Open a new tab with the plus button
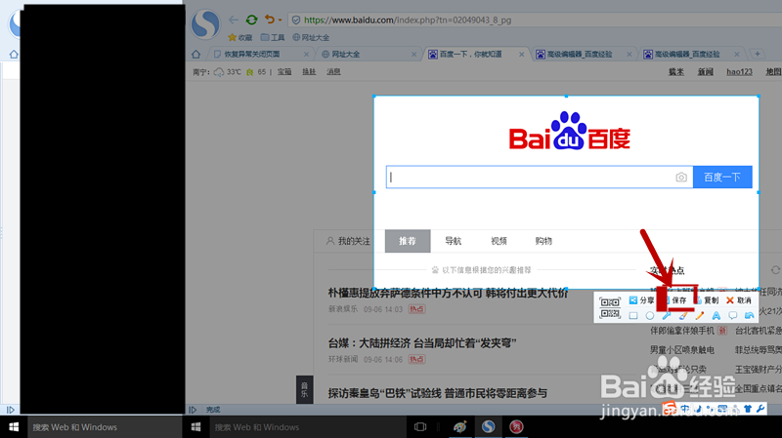 (x=757, y=54)
